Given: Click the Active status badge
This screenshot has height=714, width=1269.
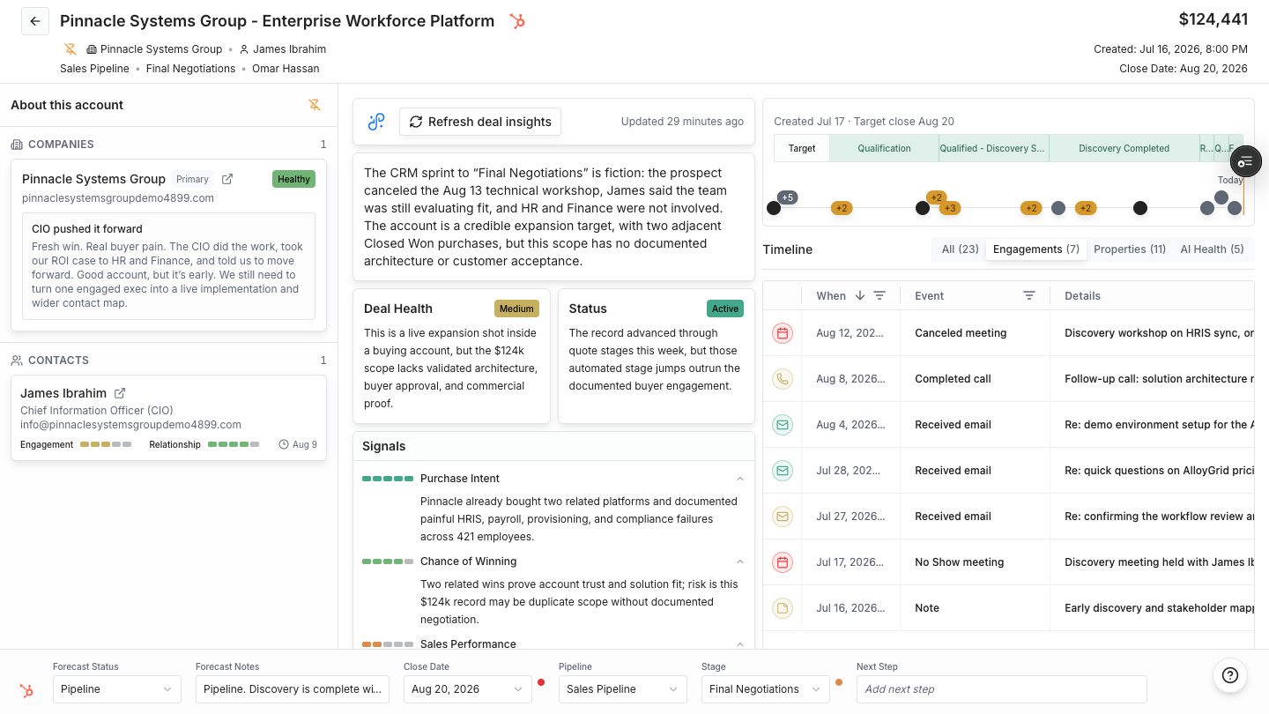Looking at the screenshot, I should tap(725, 309).
